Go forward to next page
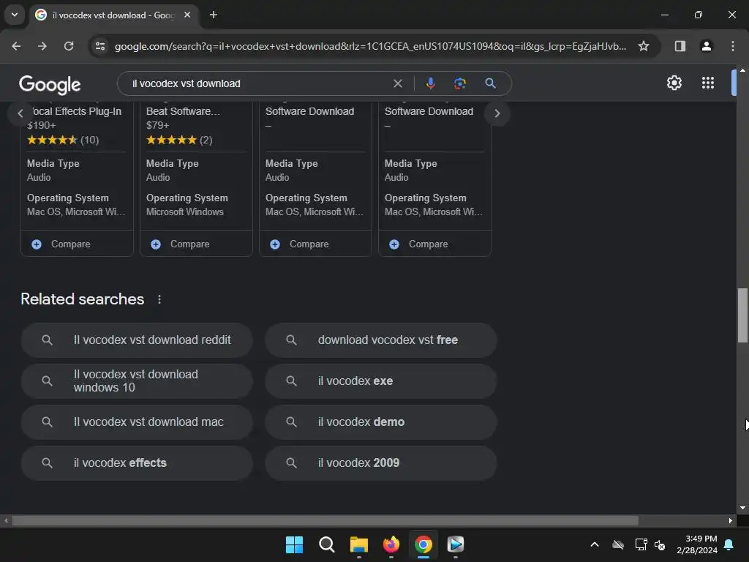749x562 pixels. [x=42, y=46]
